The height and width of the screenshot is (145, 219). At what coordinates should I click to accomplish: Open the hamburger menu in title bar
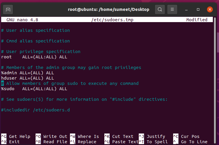[x=172, y=9]
